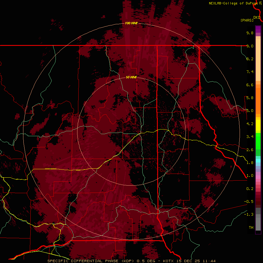263x263 pixels.
Task: Click the TH threshold label on the scale
Action: coord(251,228)
